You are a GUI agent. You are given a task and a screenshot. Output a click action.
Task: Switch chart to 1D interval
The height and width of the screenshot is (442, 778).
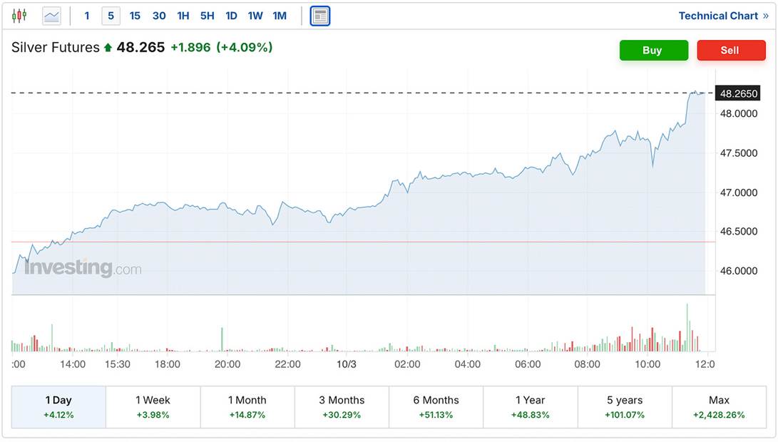(x=231, y=16)
